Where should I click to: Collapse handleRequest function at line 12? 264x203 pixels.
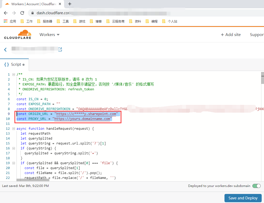point(14,129)
